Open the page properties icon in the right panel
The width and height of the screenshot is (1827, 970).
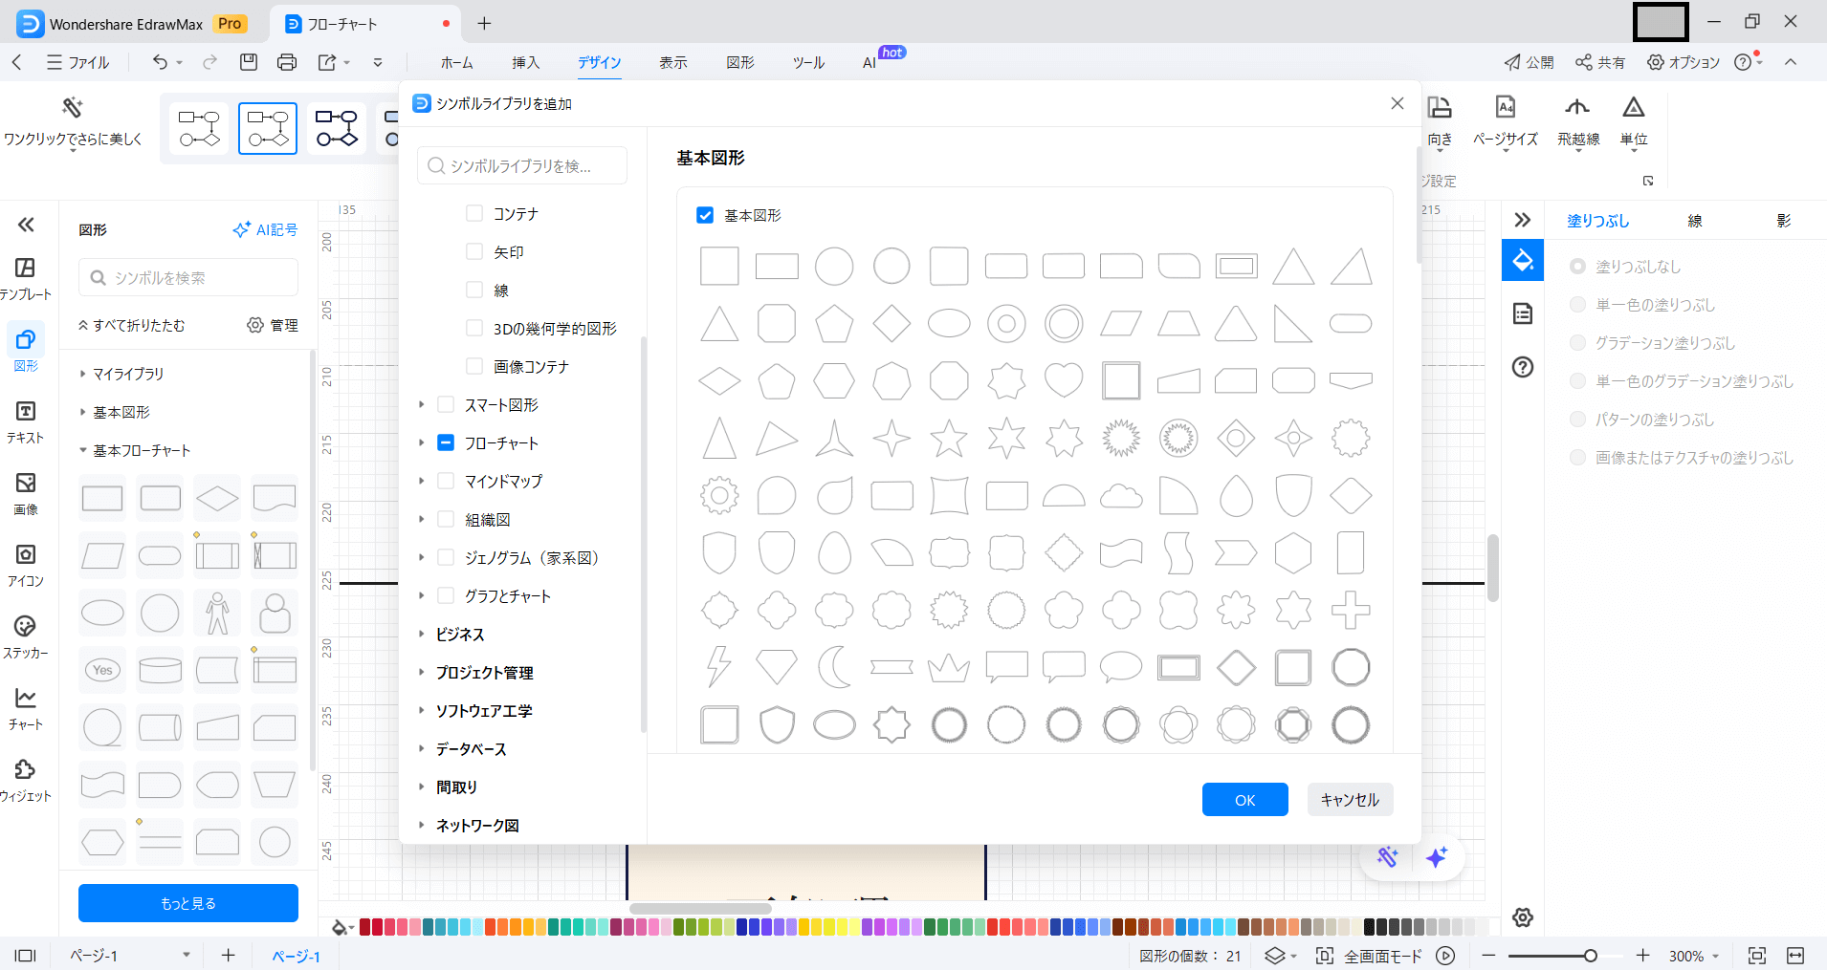[1523, 313]
